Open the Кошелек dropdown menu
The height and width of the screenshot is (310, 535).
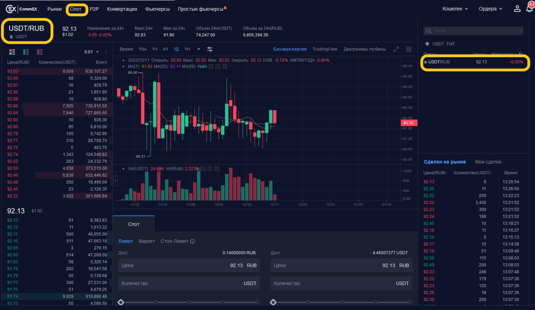pos(455,9)
